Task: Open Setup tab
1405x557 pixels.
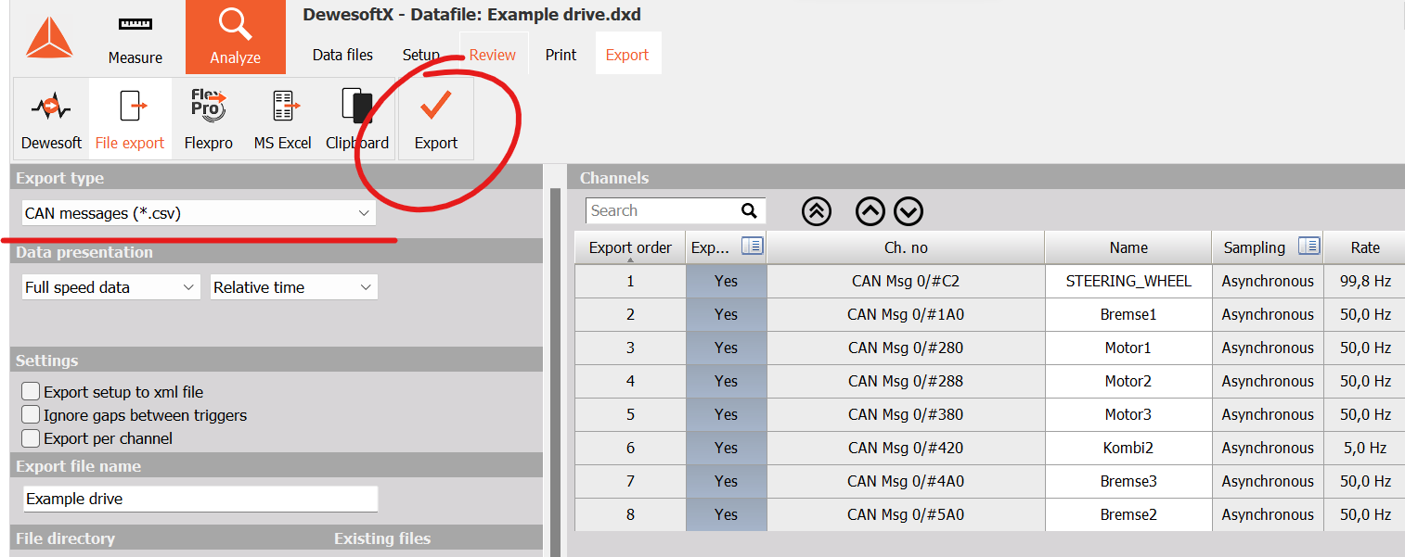Action: click(x=421, y=55)
